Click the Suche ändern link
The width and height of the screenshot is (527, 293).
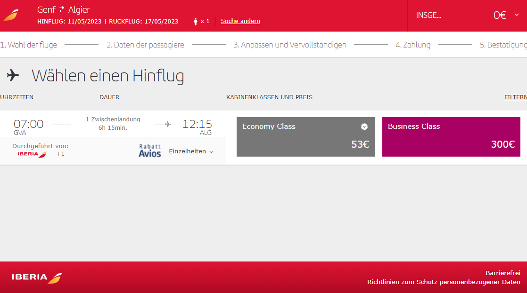click(240, 21)
